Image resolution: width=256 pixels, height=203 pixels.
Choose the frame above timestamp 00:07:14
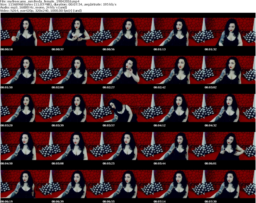(179, 184)
